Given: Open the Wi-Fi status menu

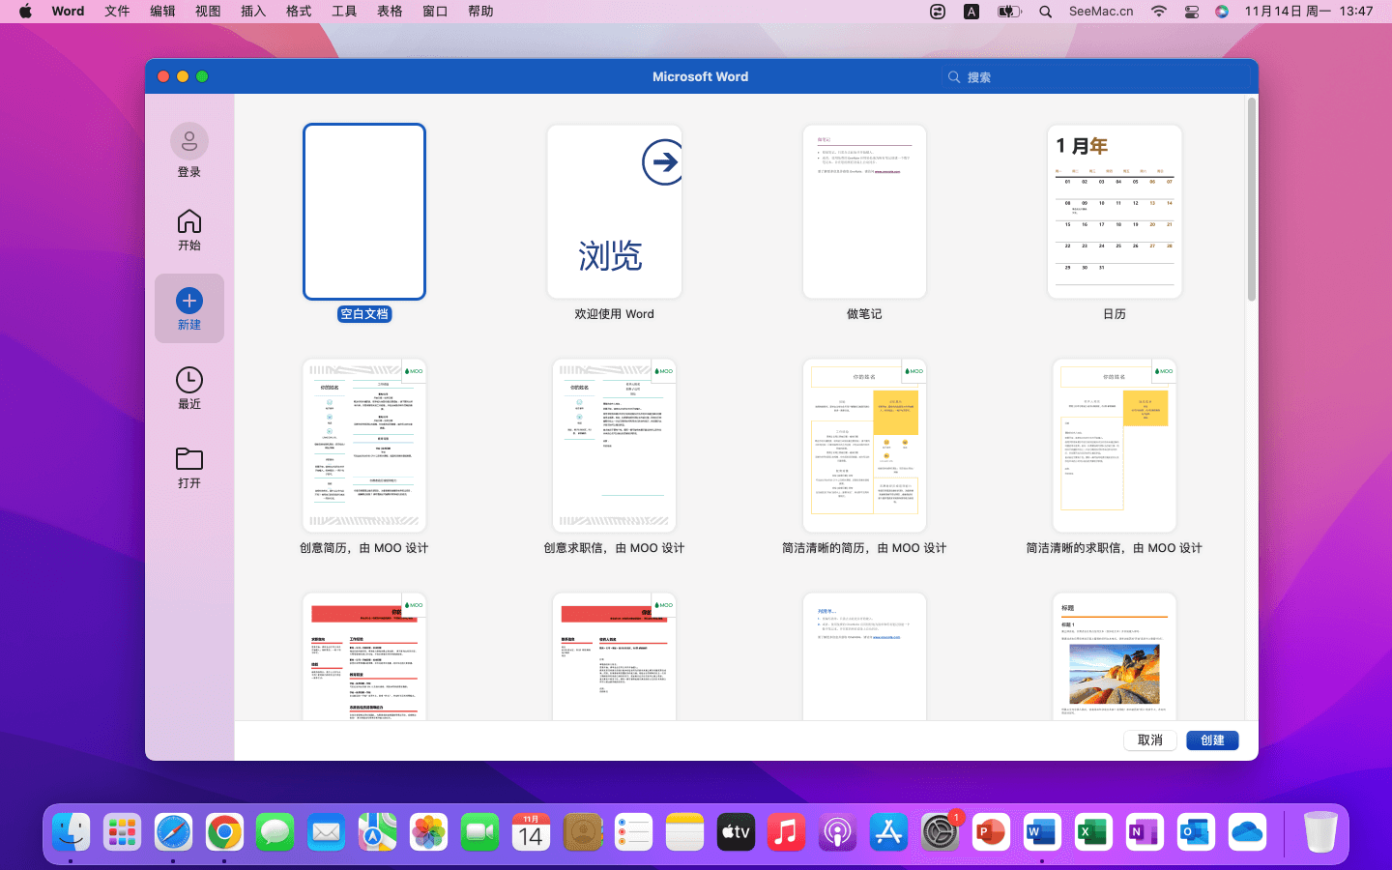Looking at the screenshot, I should tap(1159, 12).
